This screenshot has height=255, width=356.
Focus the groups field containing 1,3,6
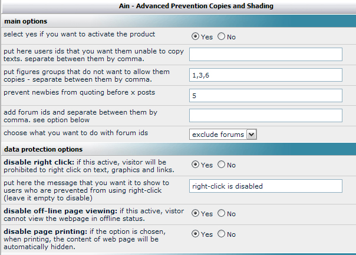point(266,75)
